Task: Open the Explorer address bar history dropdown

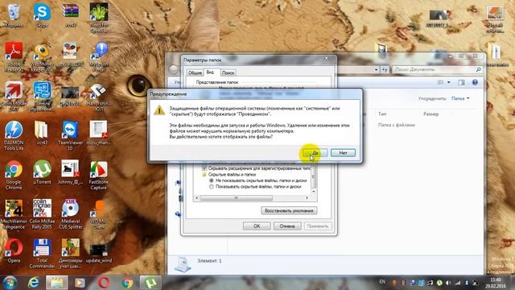Action: (376, 69)
